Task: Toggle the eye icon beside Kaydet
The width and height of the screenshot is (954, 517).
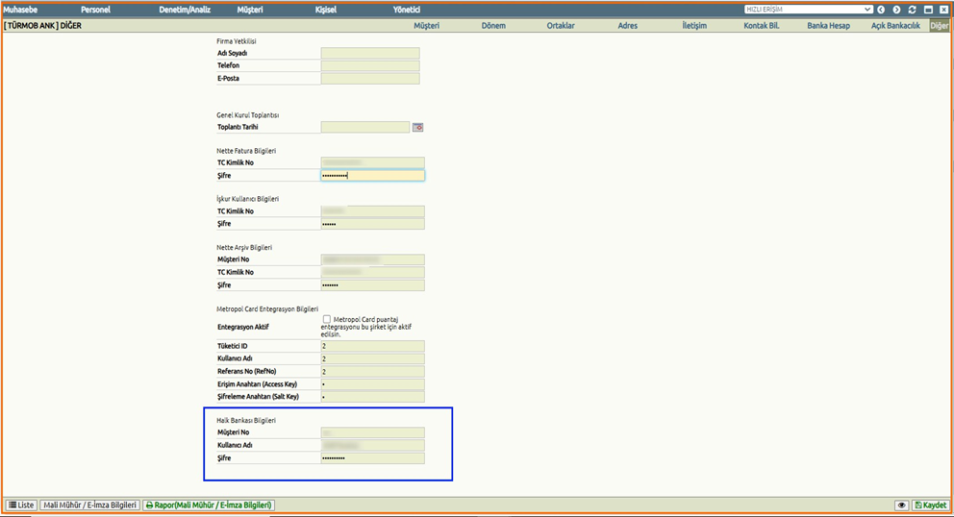Action: coord(901,505)
